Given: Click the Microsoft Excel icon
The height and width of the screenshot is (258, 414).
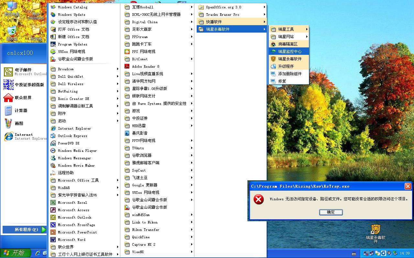Looking at the screenshot, I should tap(53, 203).
